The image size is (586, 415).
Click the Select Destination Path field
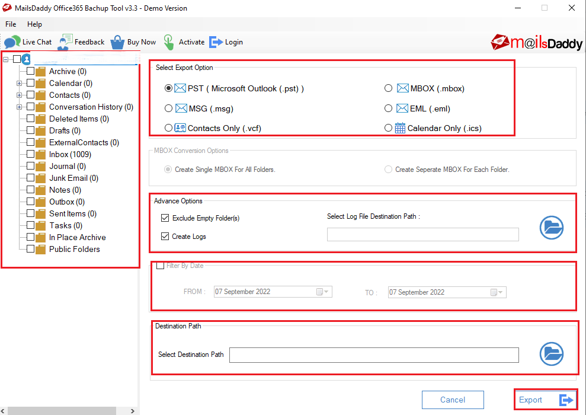(x=374, y=355)
